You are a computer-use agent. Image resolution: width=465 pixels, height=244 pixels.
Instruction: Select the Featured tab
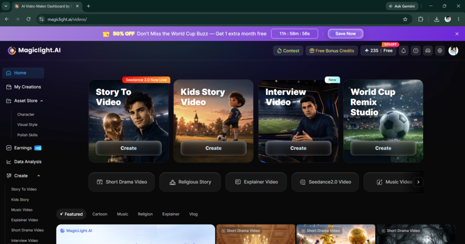click(71, 214)
